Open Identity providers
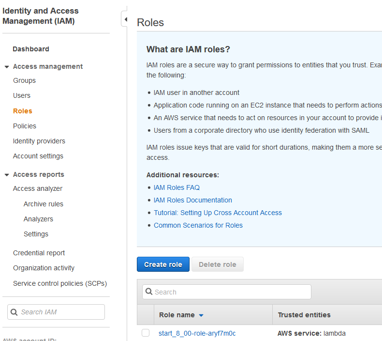The width and height of the screenshot is (382, 341). pyautogui.click(x=39, y=141)
